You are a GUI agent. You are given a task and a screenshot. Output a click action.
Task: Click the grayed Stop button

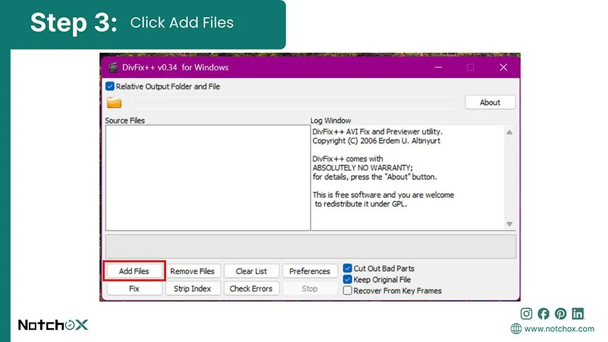[309, 289]
